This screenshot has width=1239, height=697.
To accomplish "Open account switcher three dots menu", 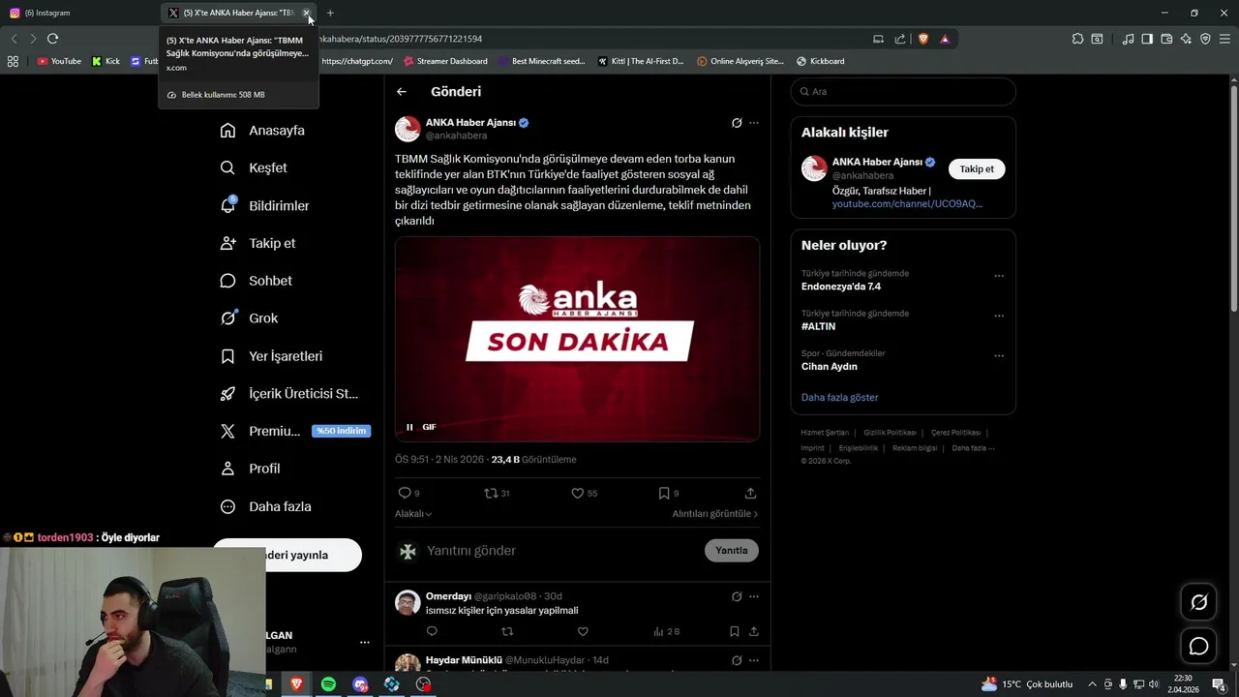I will pos(365,642).
